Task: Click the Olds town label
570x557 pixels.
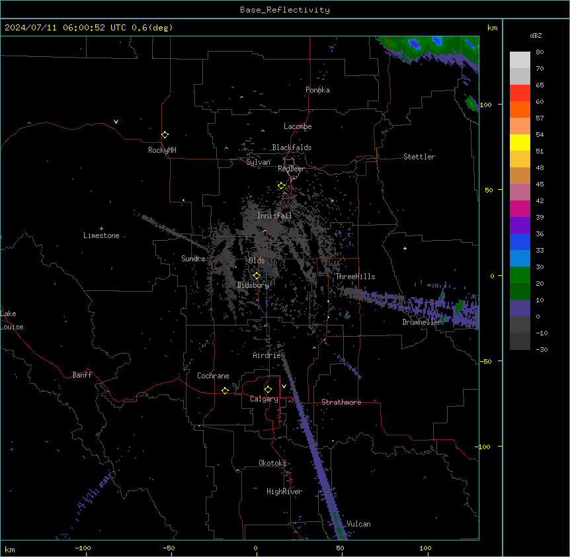Action: [257, 261]
